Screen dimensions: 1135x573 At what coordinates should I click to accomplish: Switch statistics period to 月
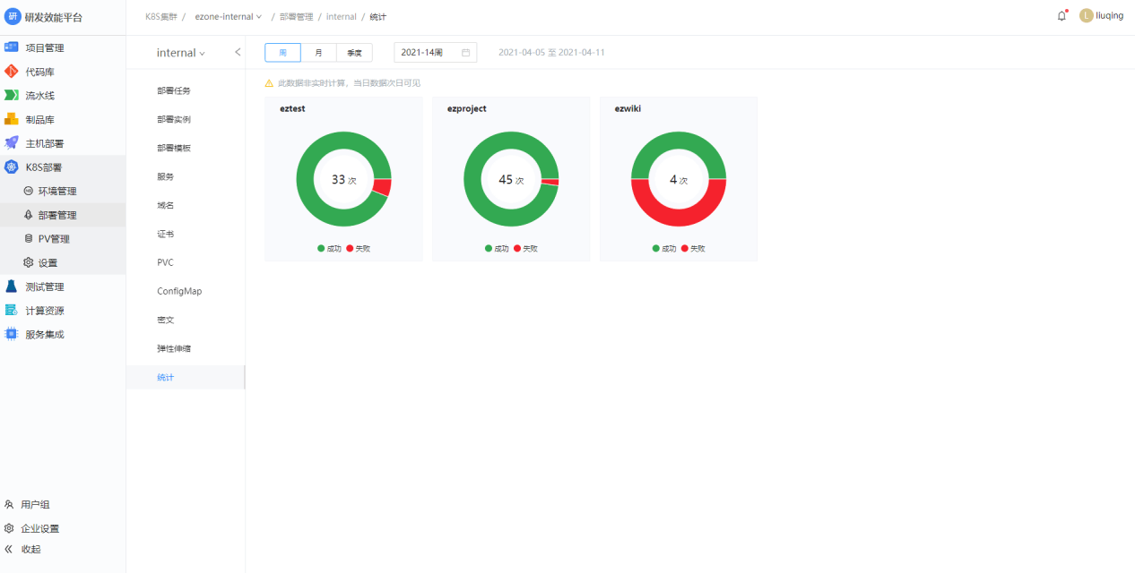[x=318, y=53]
